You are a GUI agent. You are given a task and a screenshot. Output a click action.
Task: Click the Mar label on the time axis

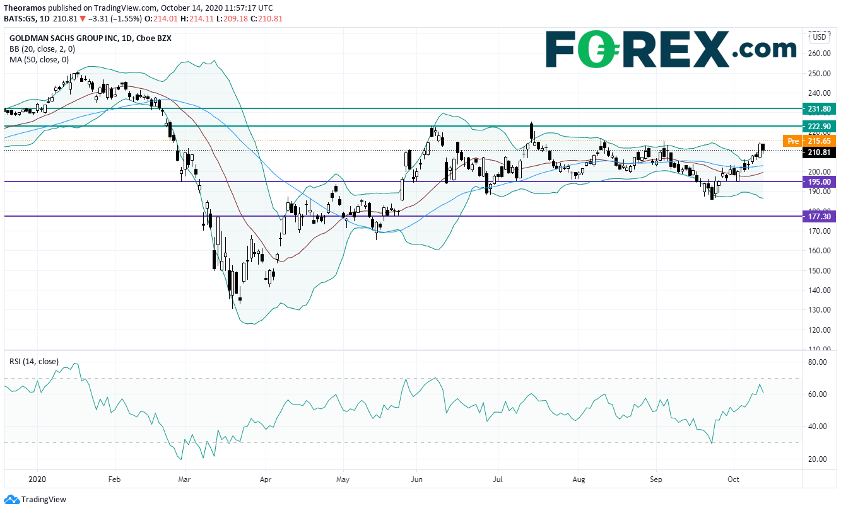pos(184,479)
